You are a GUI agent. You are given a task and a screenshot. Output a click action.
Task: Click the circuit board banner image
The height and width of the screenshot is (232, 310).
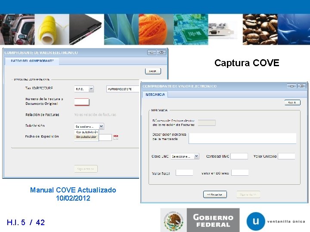click(x=191, y=29)
